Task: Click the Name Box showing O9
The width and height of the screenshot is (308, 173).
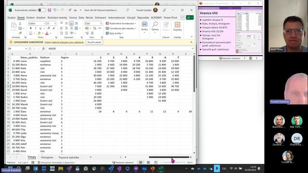Action: pyautogui.click(x=17, y=49)
